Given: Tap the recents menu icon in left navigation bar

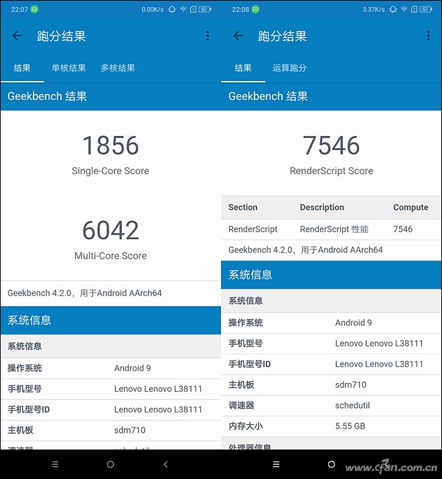Looking at the screenshot, I should [56, 464].
